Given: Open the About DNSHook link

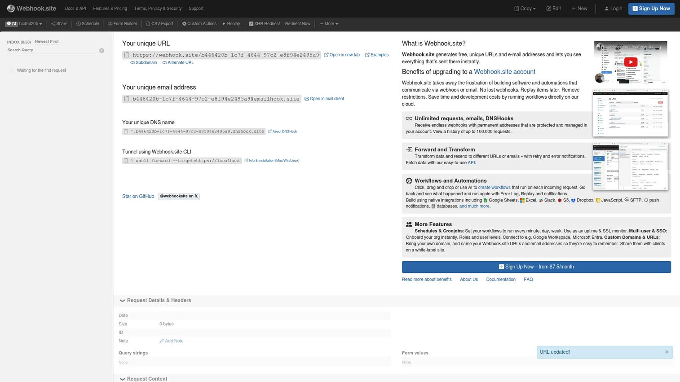Looking at the screenshot, I should pyautogui.click(x=283, y=132).
